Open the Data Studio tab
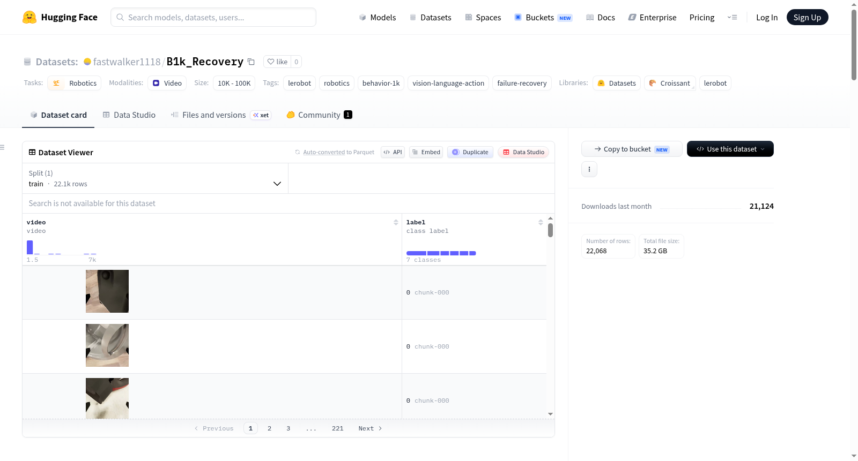The image size is (858, 461). pos(129,115)
